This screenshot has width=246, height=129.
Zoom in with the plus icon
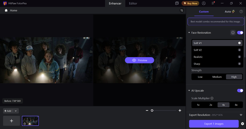pyautogui.click(x=180, y=111)
